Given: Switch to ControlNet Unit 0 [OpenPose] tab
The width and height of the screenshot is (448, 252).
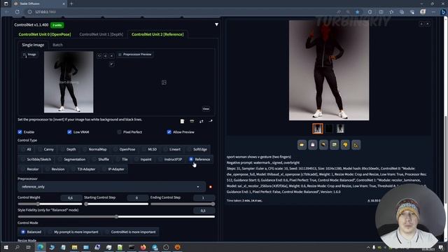Looking at the screenshot, I should coord(45,34).
